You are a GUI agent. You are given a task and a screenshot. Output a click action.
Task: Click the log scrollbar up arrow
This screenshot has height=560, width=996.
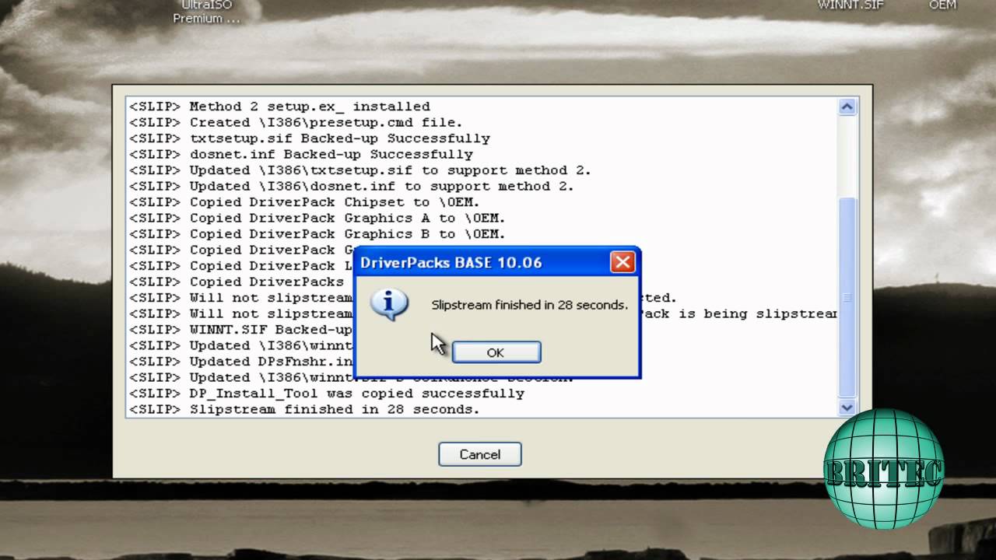[x=847, y=107]
